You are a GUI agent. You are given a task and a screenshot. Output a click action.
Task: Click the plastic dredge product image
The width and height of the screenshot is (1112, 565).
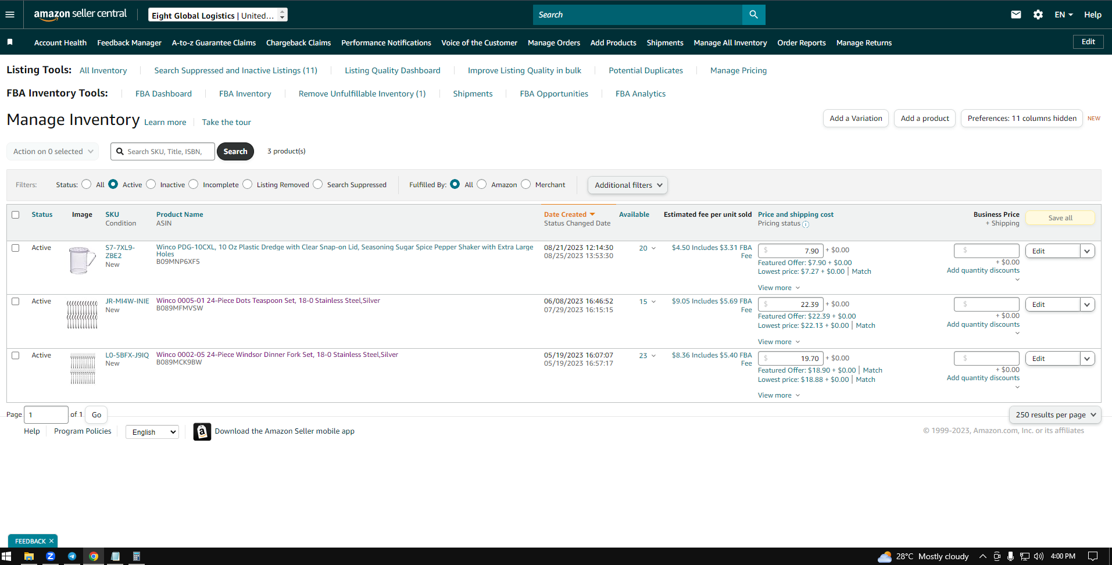click(82, 260)
